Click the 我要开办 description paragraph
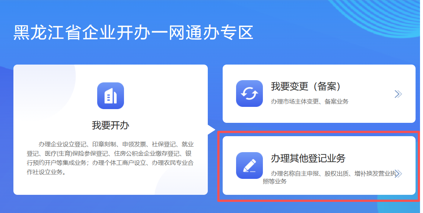The height and width of the screenshot is (213, 423). tap(110, 158)
